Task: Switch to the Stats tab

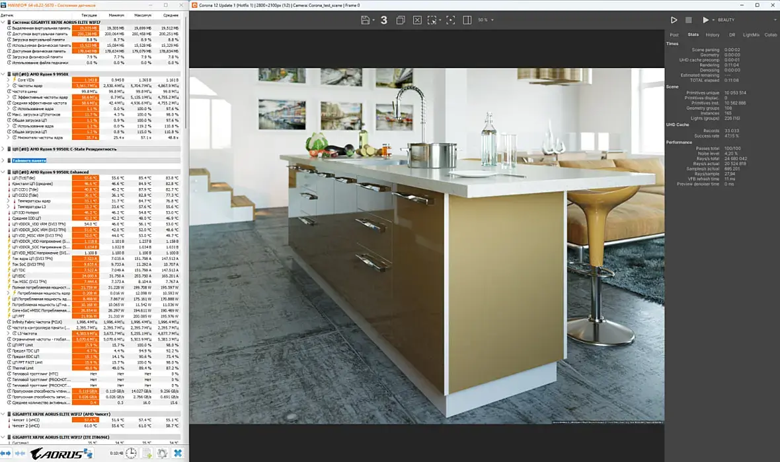Action: click(693, 35)
